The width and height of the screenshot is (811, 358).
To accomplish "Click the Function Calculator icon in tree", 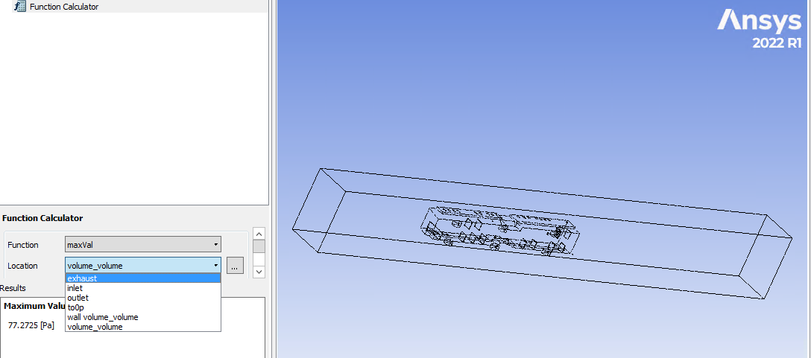I will (20, 7).
